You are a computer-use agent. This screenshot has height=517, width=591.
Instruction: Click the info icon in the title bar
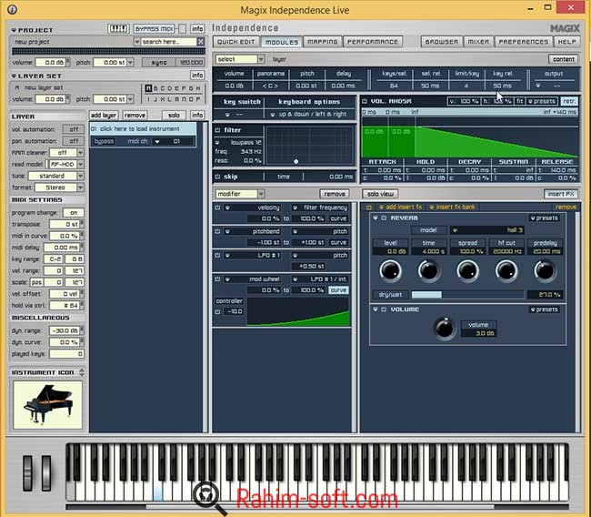pos(12,9)
